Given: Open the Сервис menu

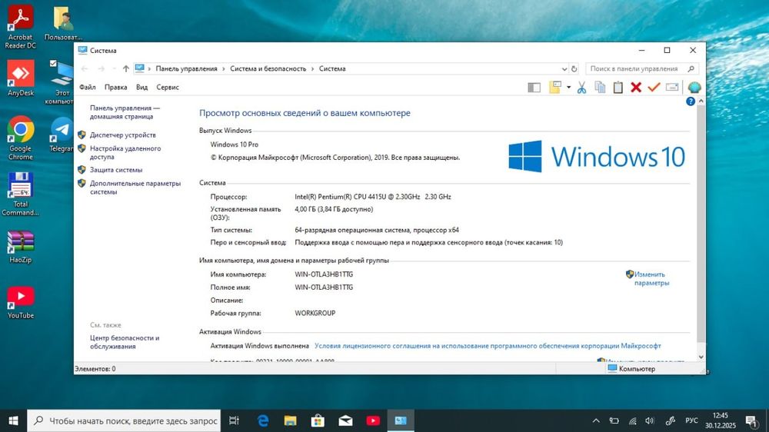Looking at the screenshot, I should [168, 88].
